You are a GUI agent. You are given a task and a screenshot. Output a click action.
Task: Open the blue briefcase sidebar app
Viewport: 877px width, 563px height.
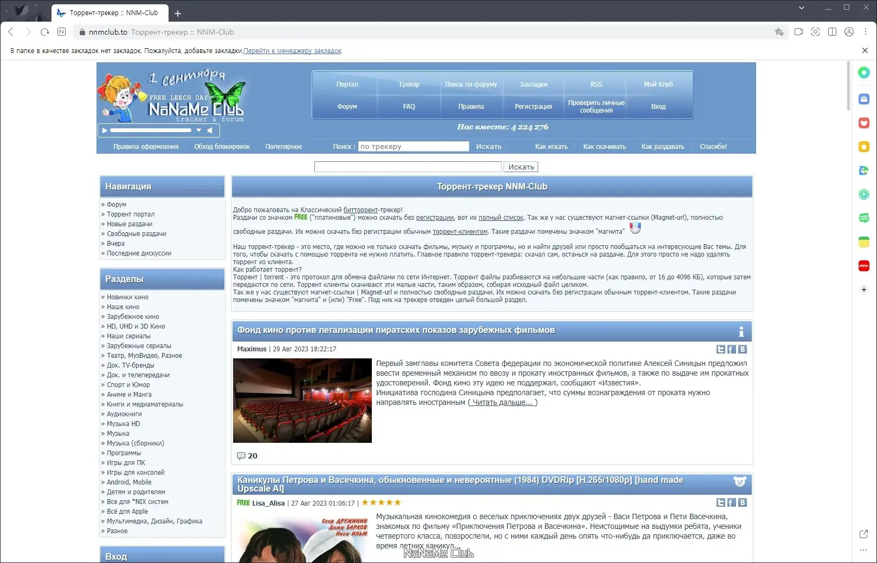pos(864,99)
